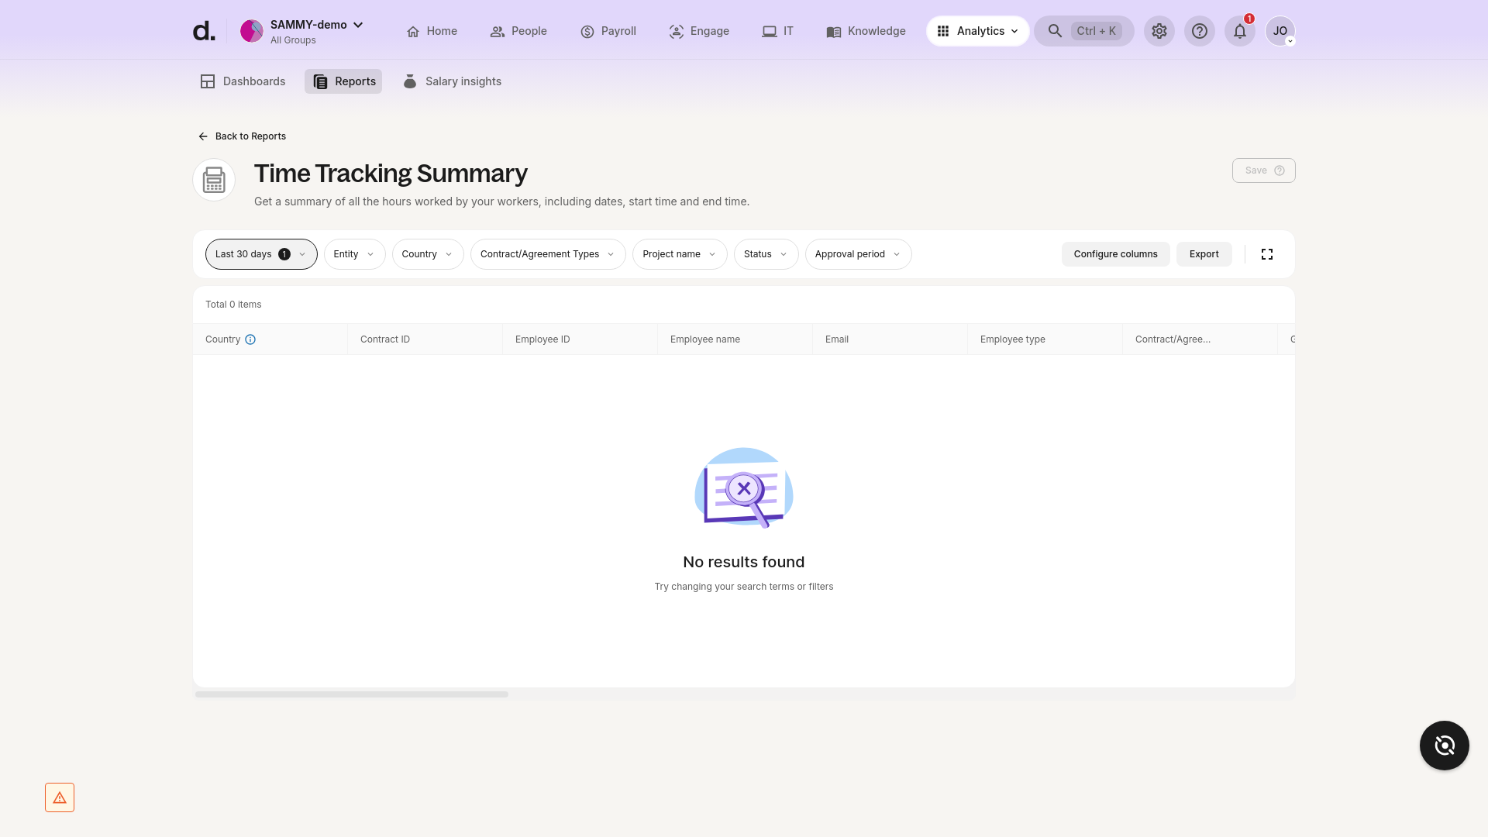Expand the Approval period filter
Image resolution: width=1488 pixels, height=837 pixels.
pyautogui.click(x=857, y=254)
